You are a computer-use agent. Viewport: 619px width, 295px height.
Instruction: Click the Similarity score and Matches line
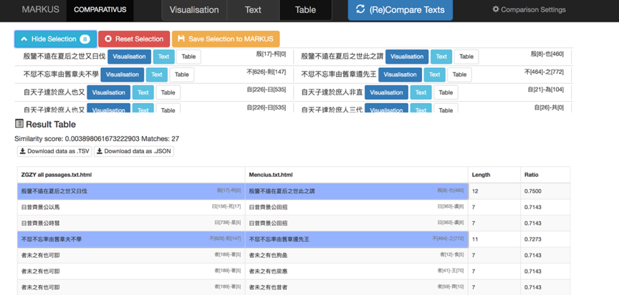point(97,139)
